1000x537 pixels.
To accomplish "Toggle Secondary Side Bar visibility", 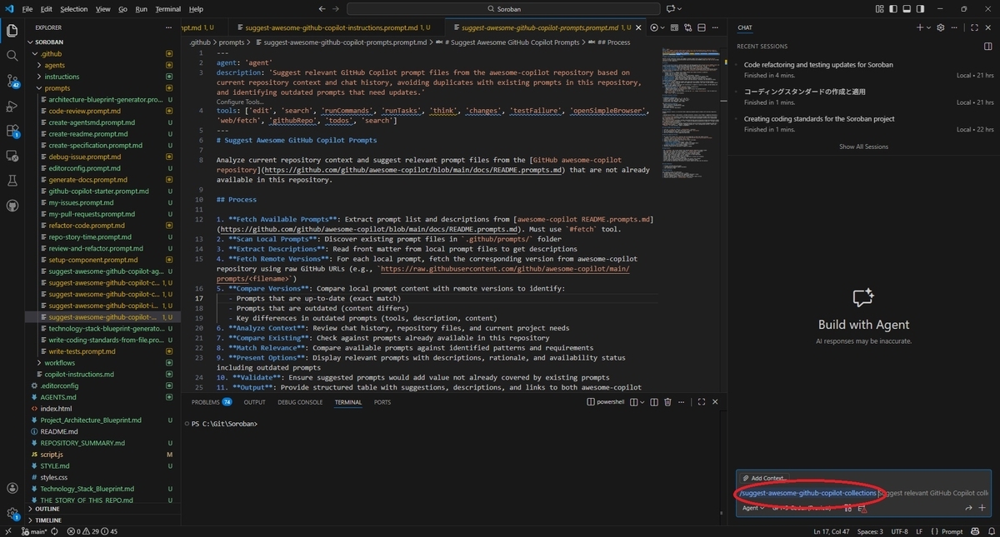I will click(x=920, y=9).
